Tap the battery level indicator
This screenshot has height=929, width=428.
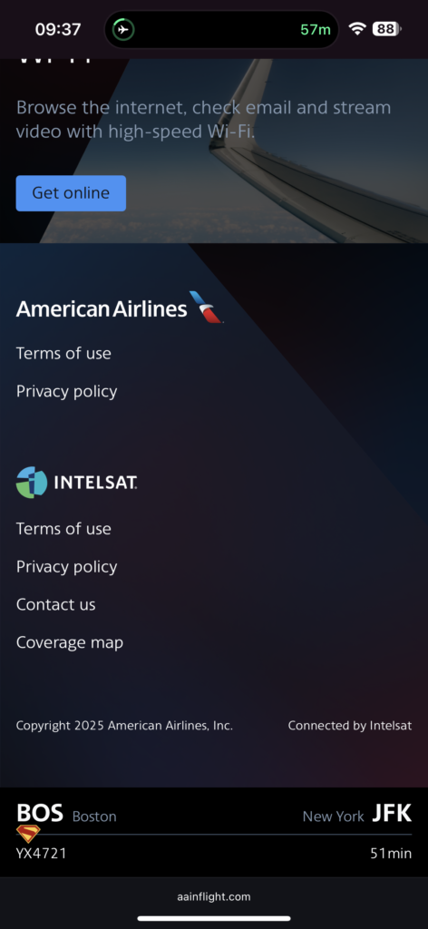tap(386, 28)
